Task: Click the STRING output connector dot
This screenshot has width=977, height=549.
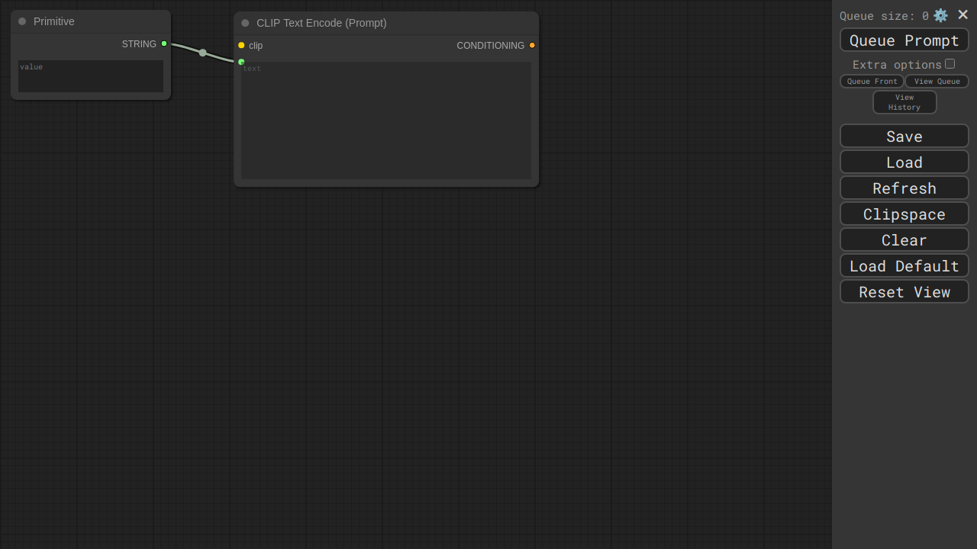Action: pyautogui.click(x=164, y=44)
